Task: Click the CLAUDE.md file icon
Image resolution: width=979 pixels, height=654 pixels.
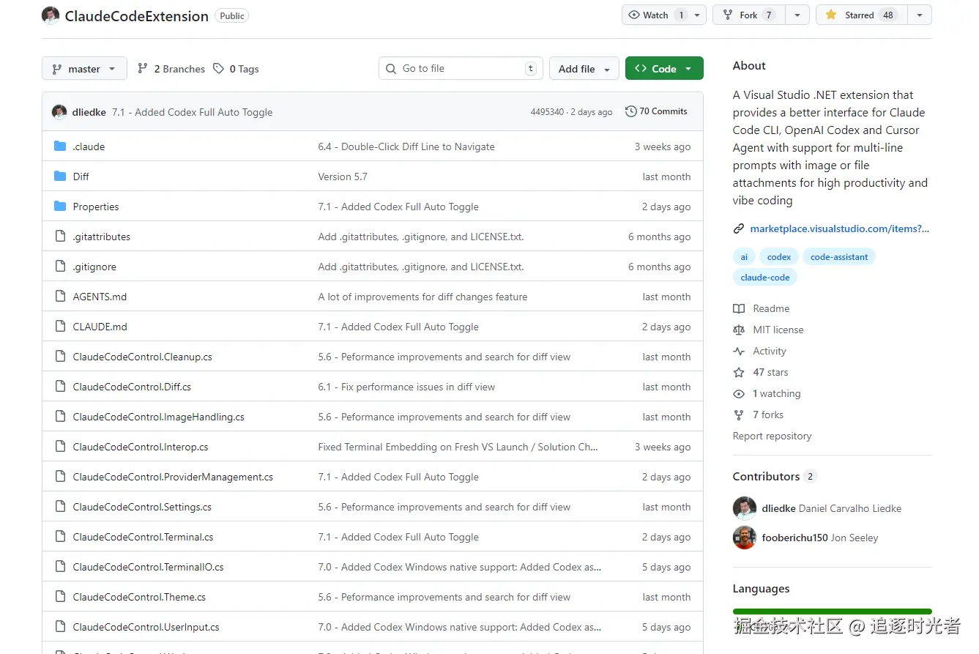Action: (60, 327)
